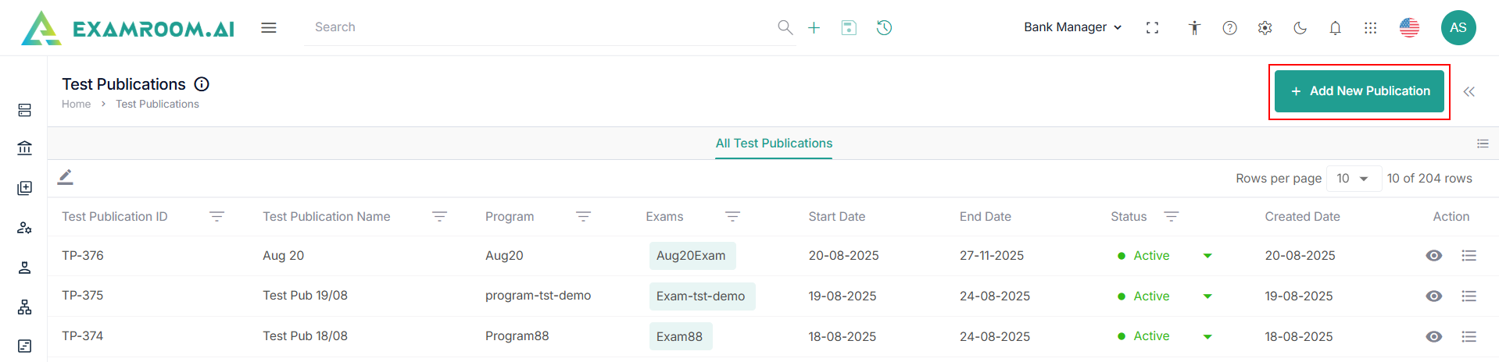
Task: Open the Bank Manager role dropdown
Action: (x=1072, y=27)
